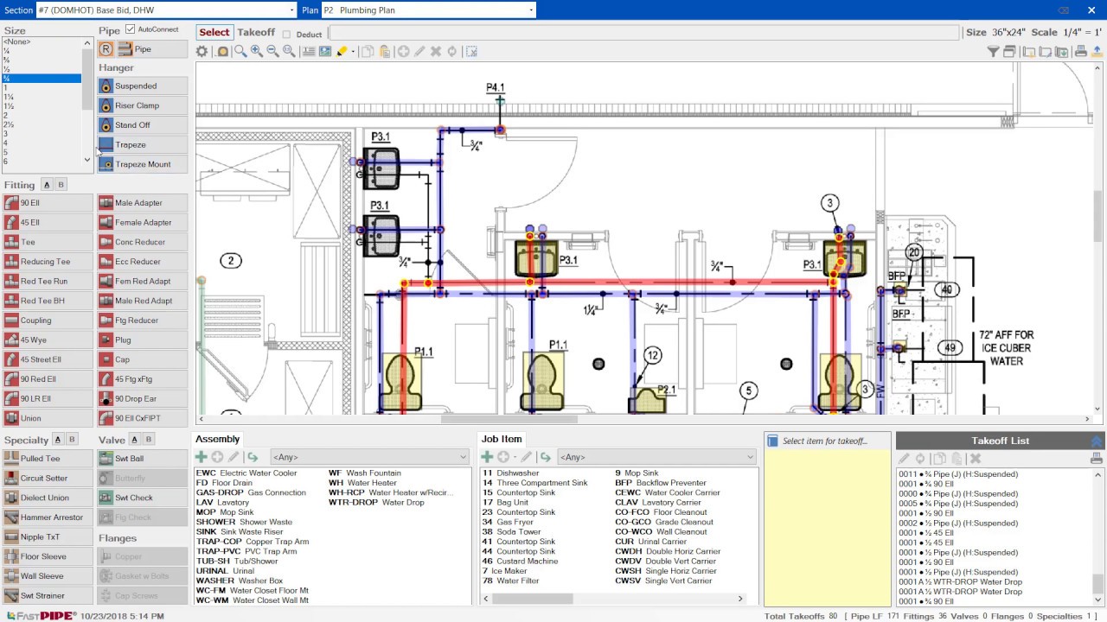Screen dimensions: 1107x622
Task: Select the Riser Clamp hanger
Action: point(143,105)
